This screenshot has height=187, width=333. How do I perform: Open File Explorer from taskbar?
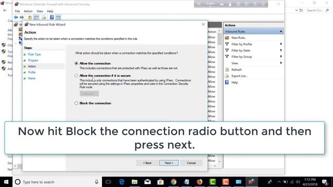click(134, 182)
